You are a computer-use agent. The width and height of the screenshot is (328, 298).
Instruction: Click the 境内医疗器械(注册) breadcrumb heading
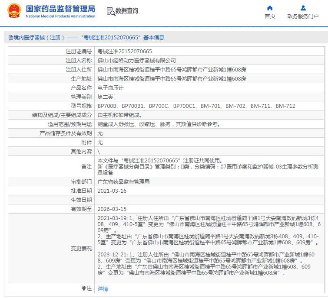coord(39,38)
